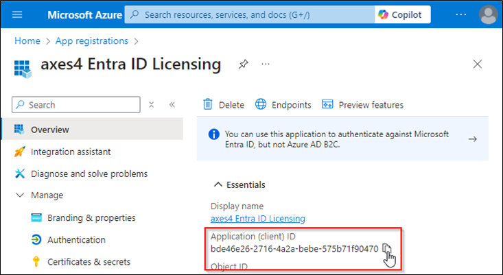503x275 pixels.
Task: Close the app registration blade
Action: [478, 64]
